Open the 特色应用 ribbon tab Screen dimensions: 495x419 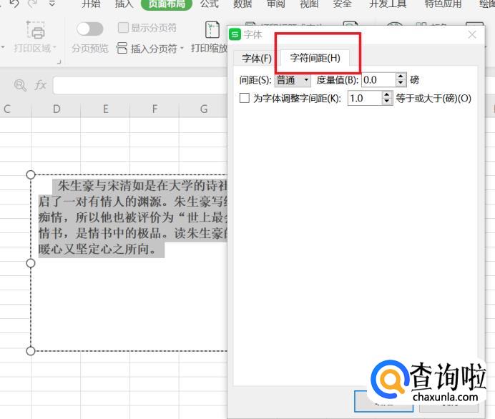click(x=443, y=4)
